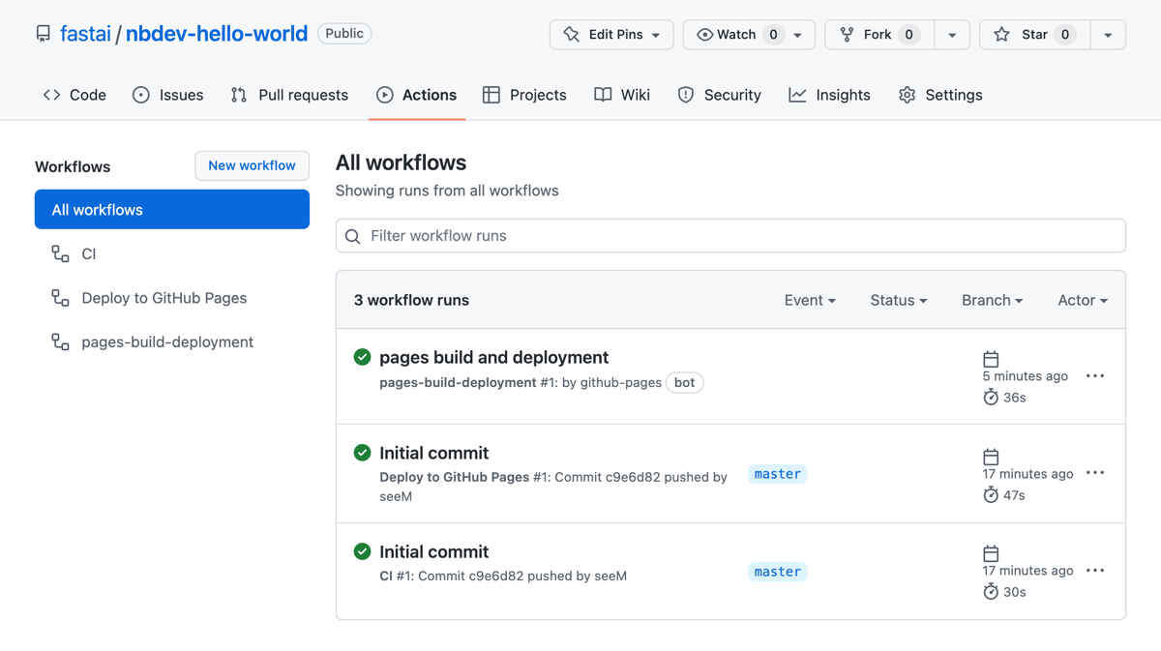Open the Actor filter dropdown
The image size is (1161, 651).
tap(1082, 300)
